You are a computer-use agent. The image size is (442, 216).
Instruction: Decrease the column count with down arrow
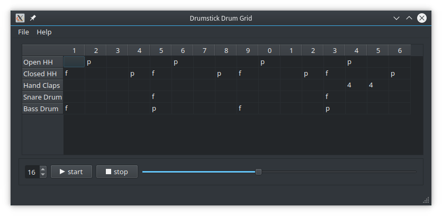point(43,175)
